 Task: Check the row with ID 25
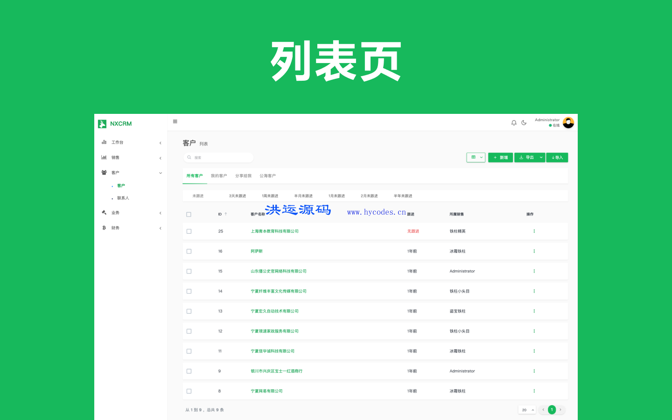[x=189, y=231]
